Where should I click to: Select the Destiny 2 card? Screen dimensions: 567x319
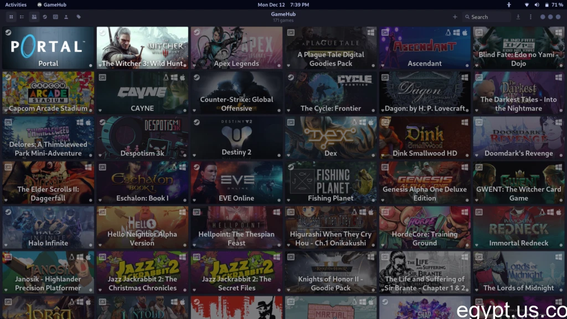[x=236, y=137]
